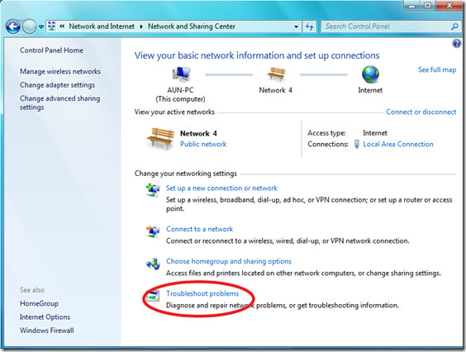Open the address bar history dropdown
Image resolution: width=466 pixels, height=352 pixels.
(x=296, y=26)
